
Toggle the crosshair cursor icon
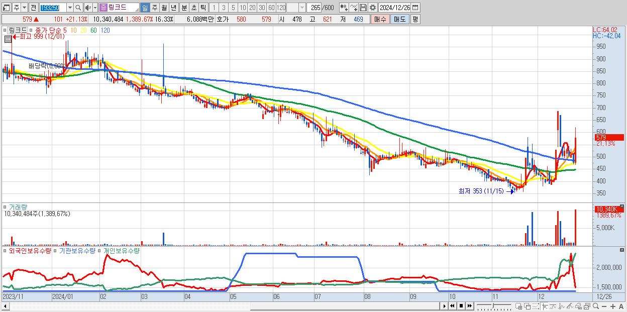tap(545, 306)
